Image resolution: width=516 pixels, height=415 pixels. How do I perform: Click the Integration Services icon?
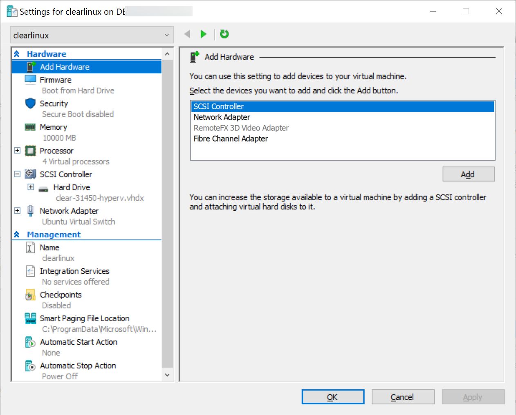pyautogui.click(x=31, y=271)
